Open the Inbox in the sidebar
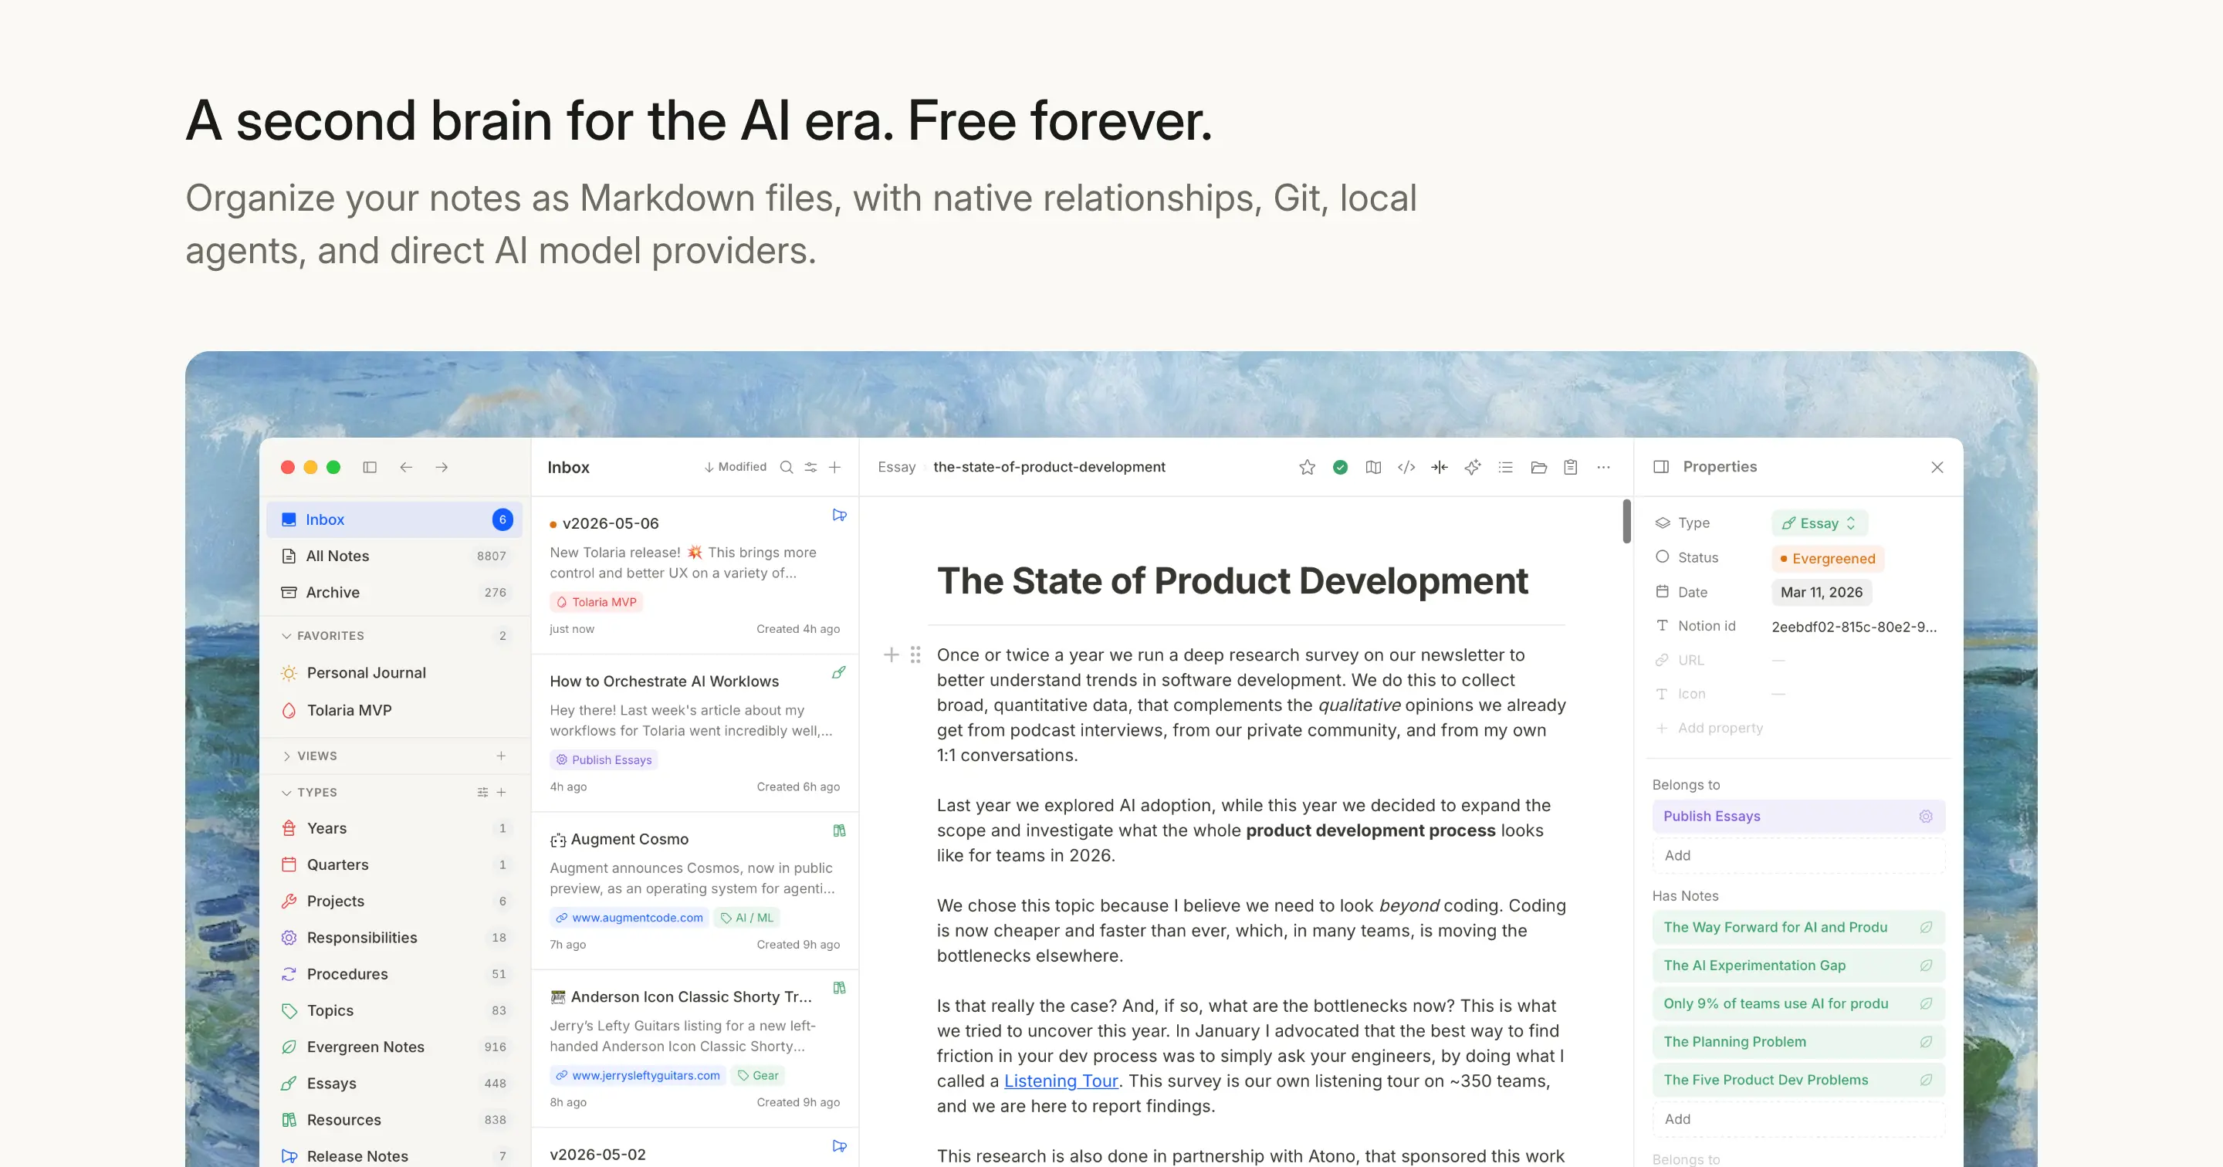Screen dimensions: 2223x1167 (x=394, y=519)
